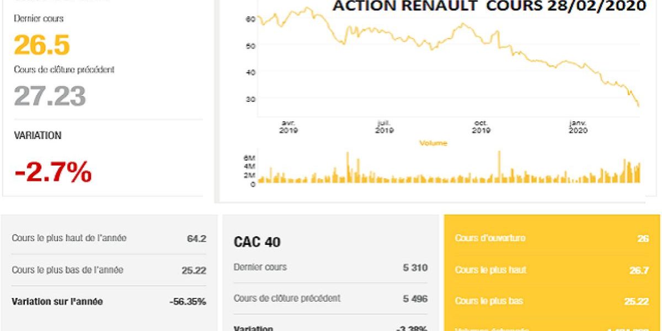Click the 26.5 last price value
662x331 pixels.
42,45
